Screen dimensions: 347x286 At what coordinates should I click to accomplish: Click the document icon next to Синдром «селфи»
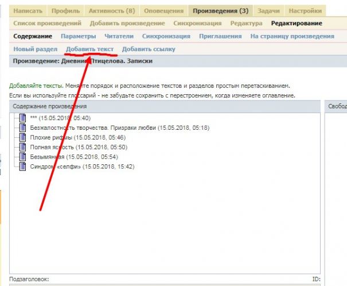(24, 167)
